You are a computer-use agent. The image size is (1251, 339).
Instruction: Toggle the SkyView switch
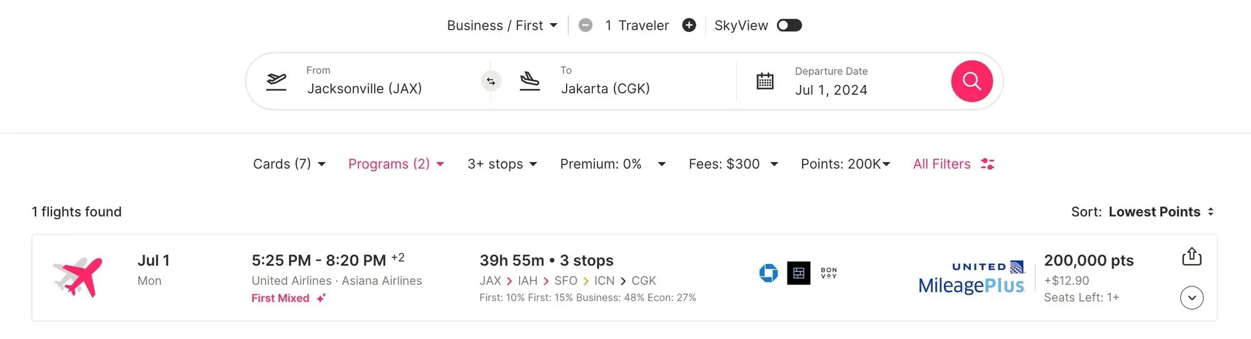[x=789, y=25]
